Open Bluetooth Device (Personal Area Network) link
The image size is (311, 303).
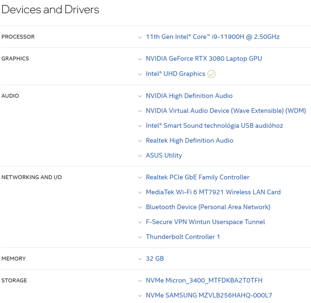point(208,207)
